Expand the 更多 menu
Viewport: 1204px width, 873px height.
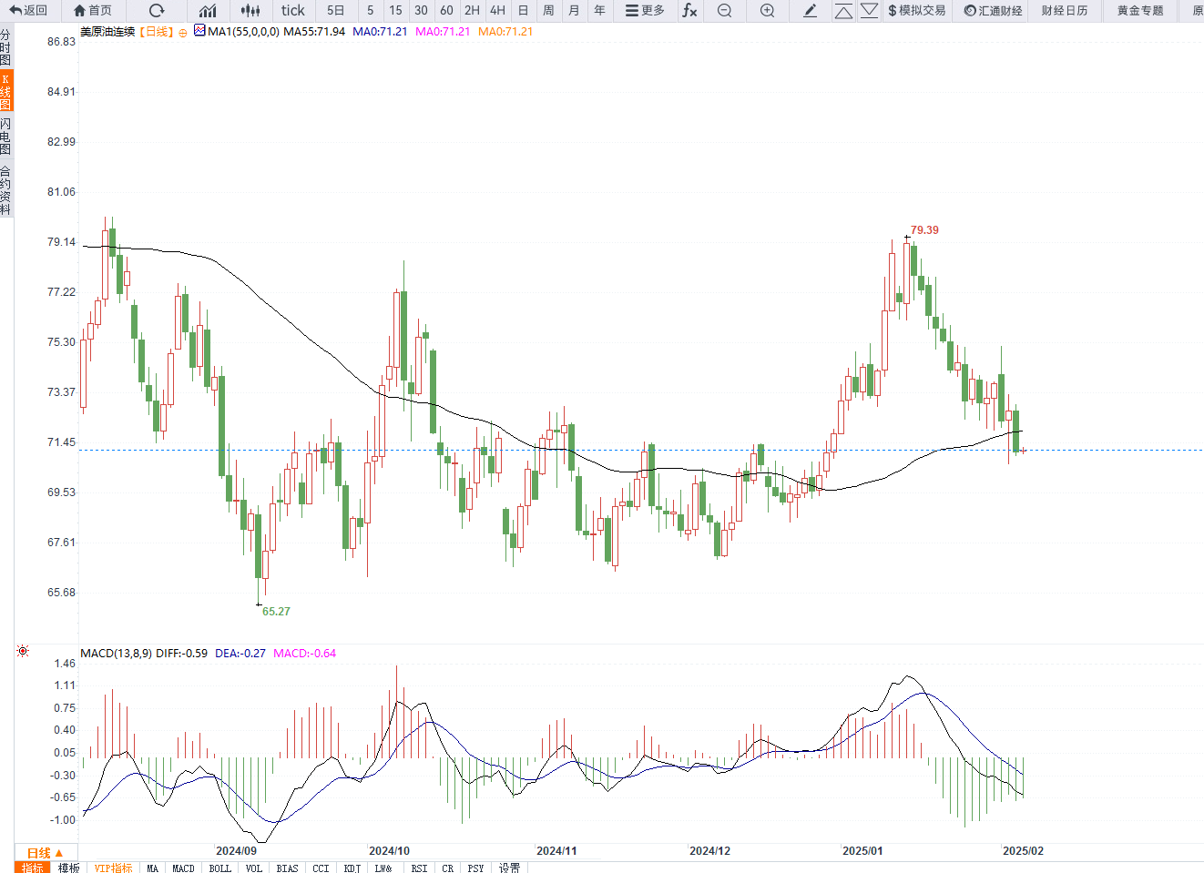[x=645, y=11]
